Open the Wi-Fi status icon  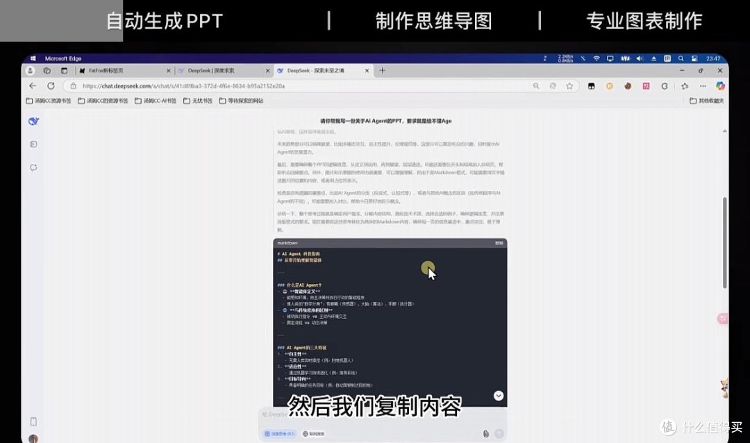[x=597, y=58]
